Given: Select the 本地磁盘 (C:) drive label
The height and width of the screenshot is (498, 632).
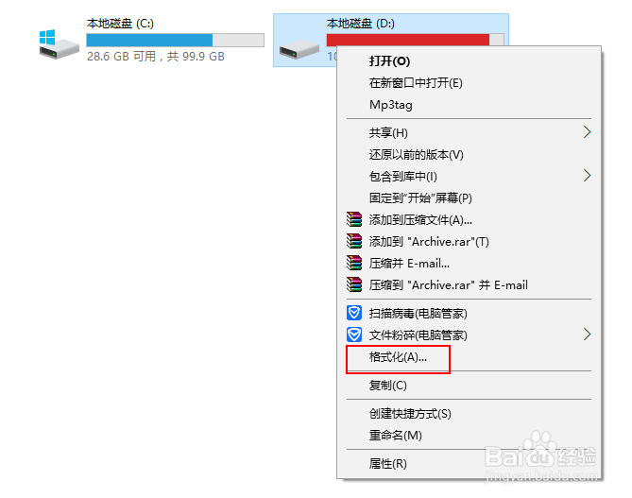Looking at the screenshot, I should (121, 23).
